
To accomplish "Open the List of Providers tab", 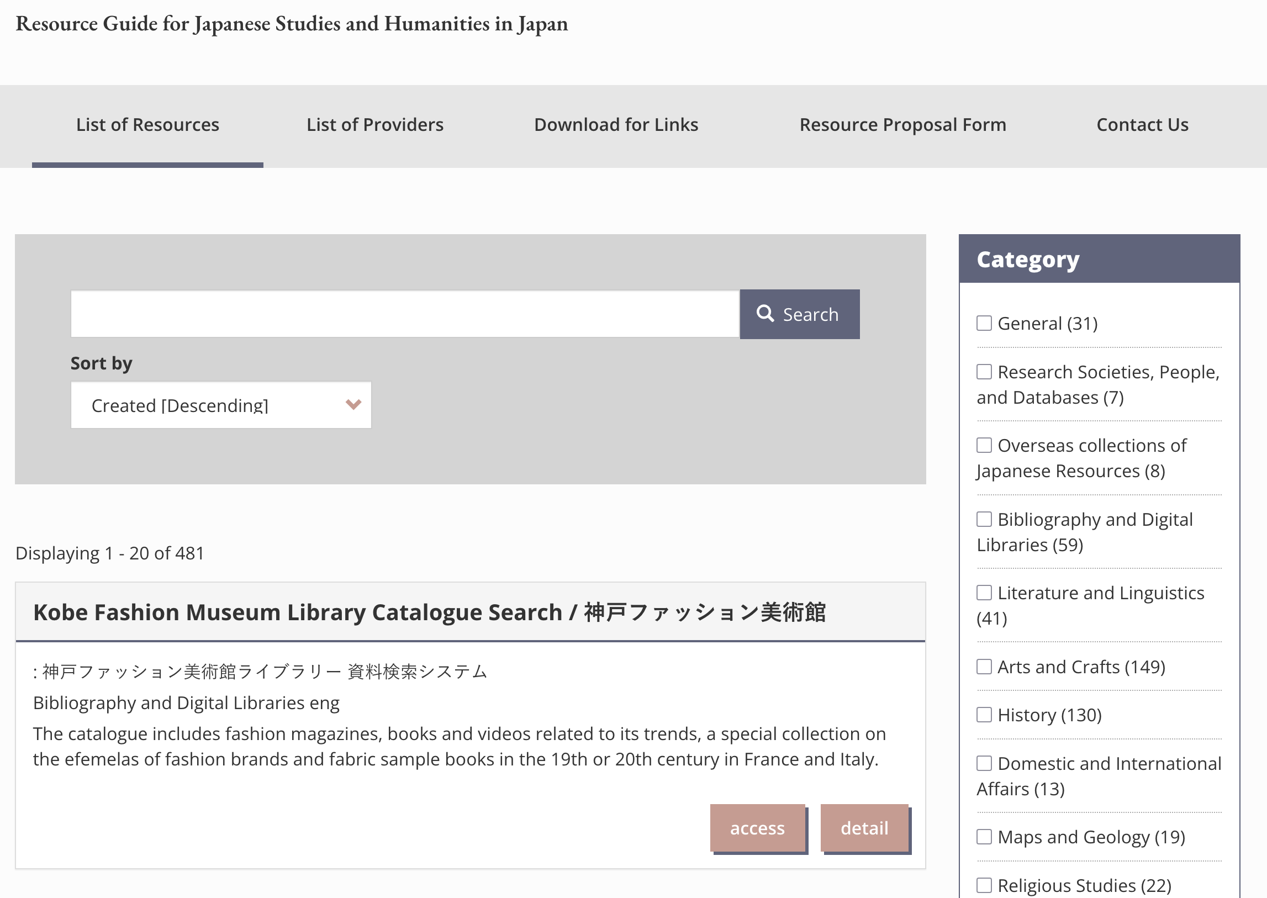I will (375, 125).
